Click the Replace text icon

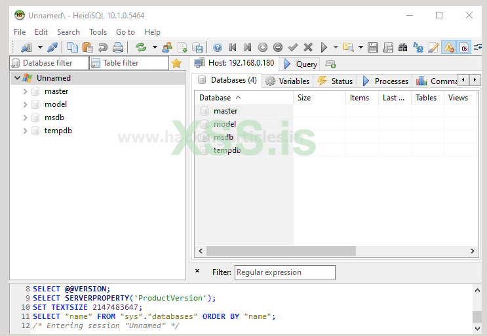coord(418,47)
